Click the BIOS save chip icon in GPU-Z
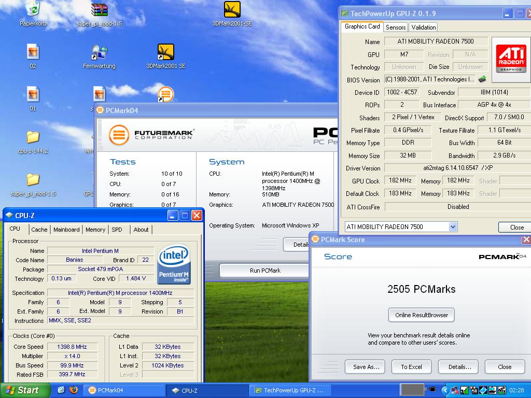 pyautogui.click(x=482, y=79)
